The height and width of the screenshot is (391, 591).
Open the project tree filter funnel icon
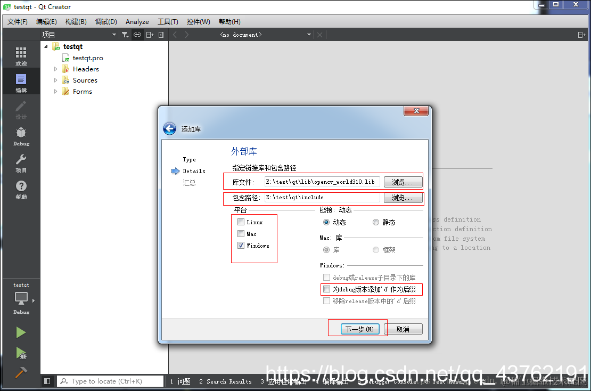pos(125,35)
